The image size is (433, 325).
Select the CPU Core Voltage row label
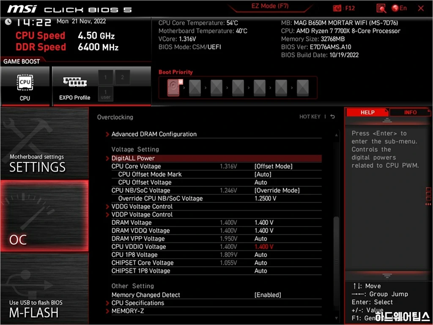136,166
